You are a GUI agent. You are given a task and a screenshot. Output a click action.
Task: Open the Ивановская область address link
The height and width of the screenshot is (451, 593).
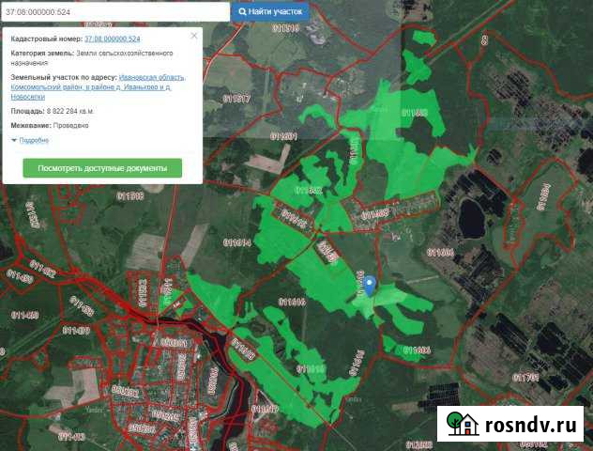[x=152, y=77]
